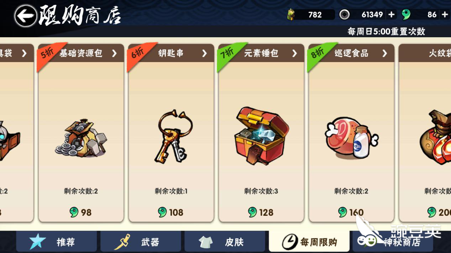Click the green jade currency icon
Viewport: 451px width, 253px height.
tap(406, 15)
